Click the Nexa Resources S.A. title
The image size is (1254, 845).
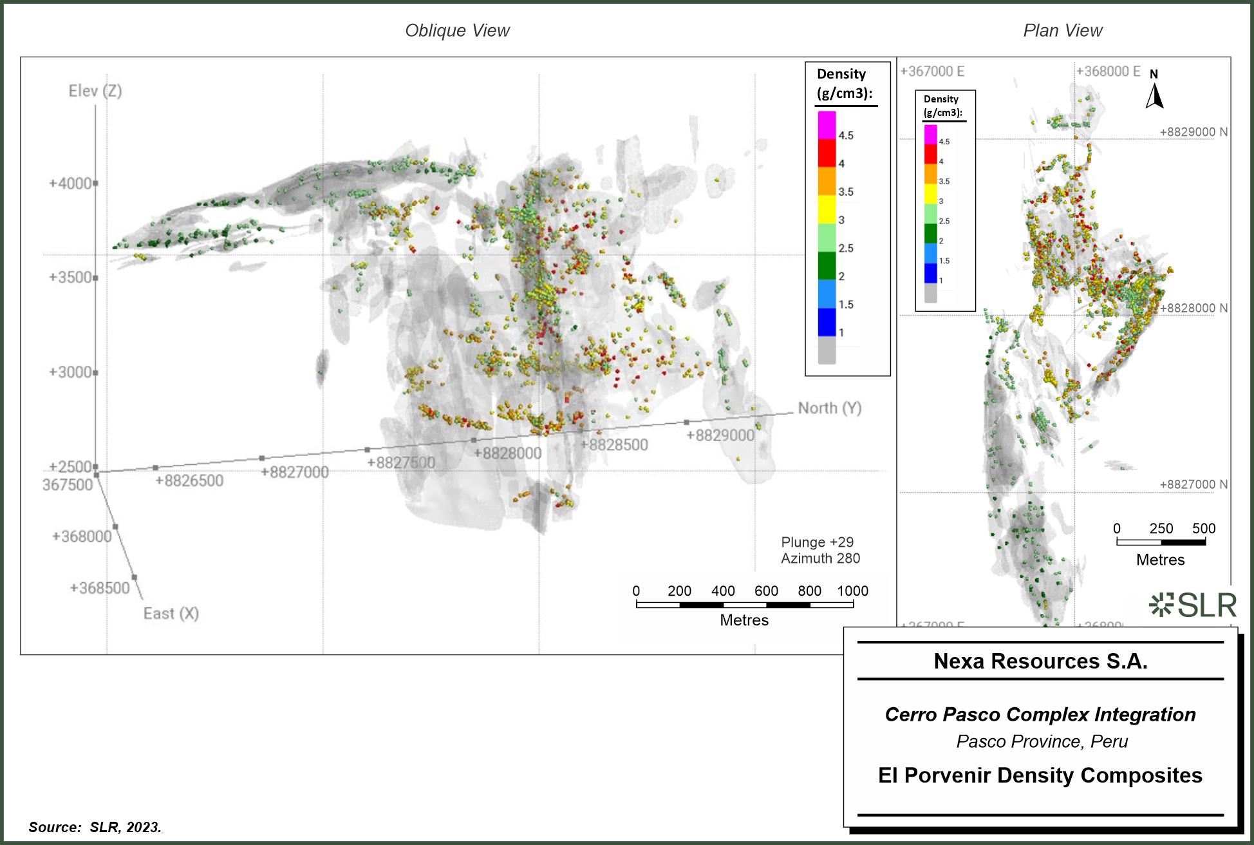click(x=1040, y=661)
